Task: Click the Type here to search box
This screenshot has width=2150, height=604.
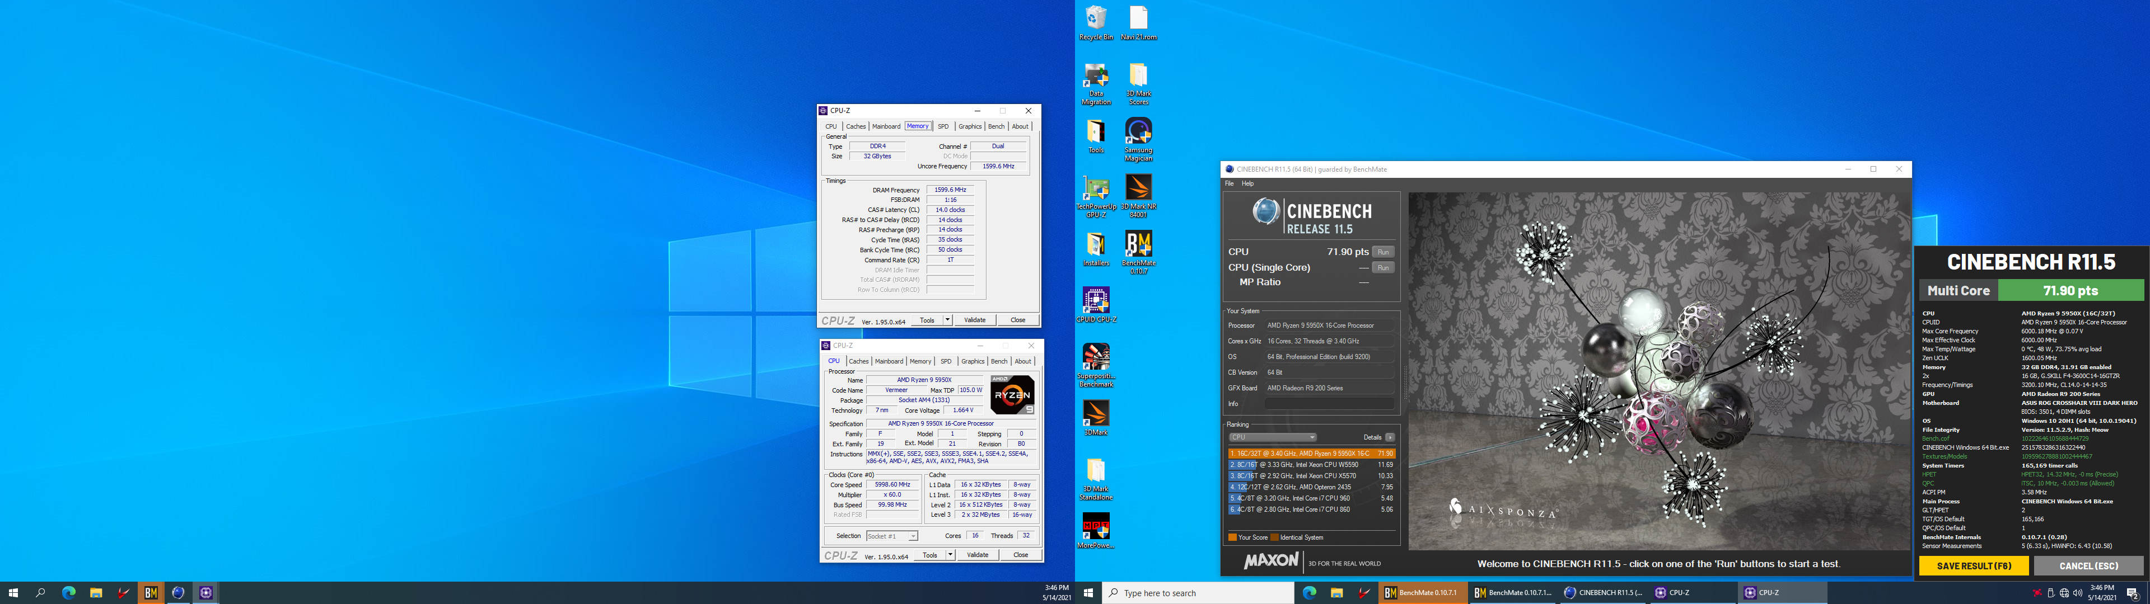Action: [x=1198, y=593]
